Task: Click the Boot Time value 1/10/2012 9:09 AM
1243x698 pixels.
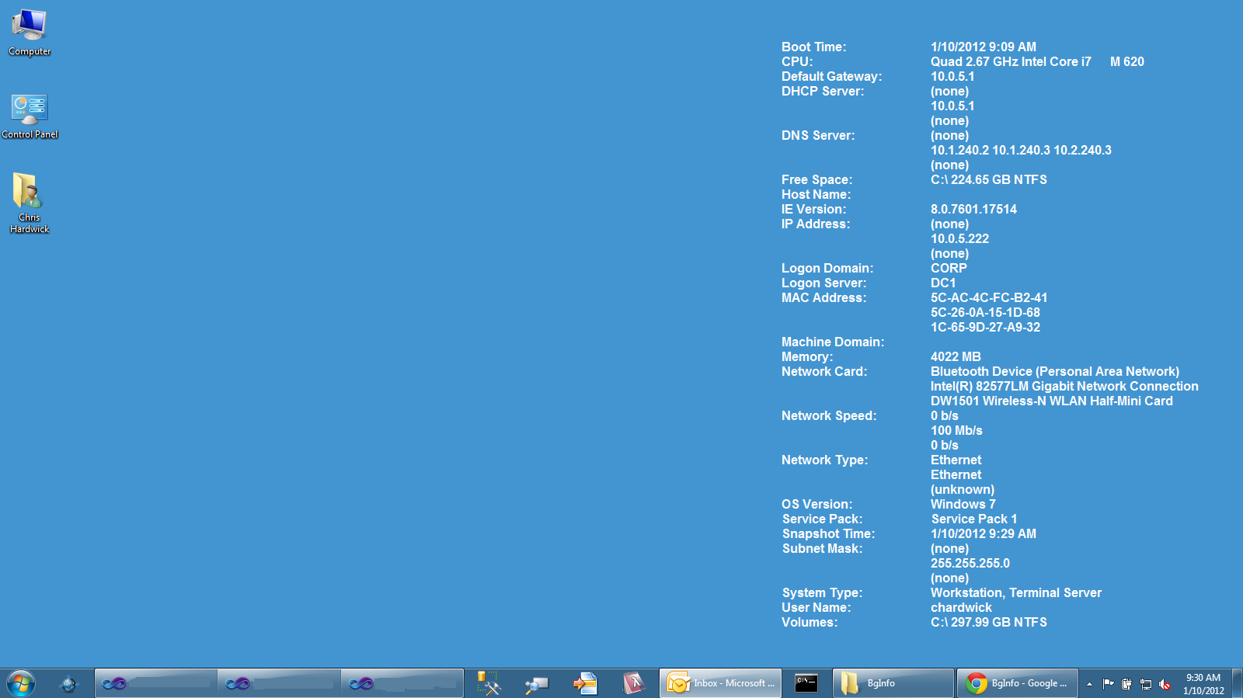Action: (x=984, y=47)
